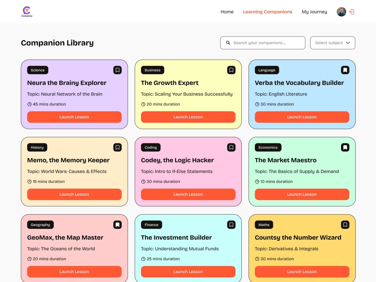This screenshot has height=282, width=376.
Task: Click The Growth Expert title
Action: (170, 83)
